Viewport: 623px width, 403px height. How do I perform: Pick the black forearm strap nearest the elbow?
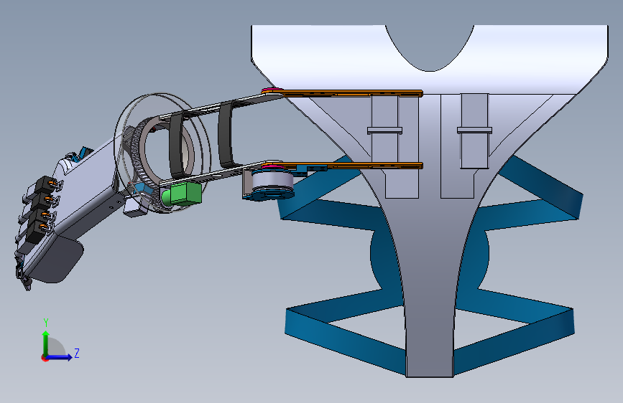click(x=226, y=135)
